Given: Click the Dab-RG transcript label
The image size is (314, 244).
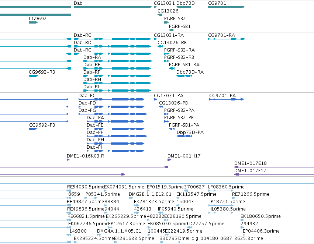Looking at the screenshot, I should click(83, 50).
